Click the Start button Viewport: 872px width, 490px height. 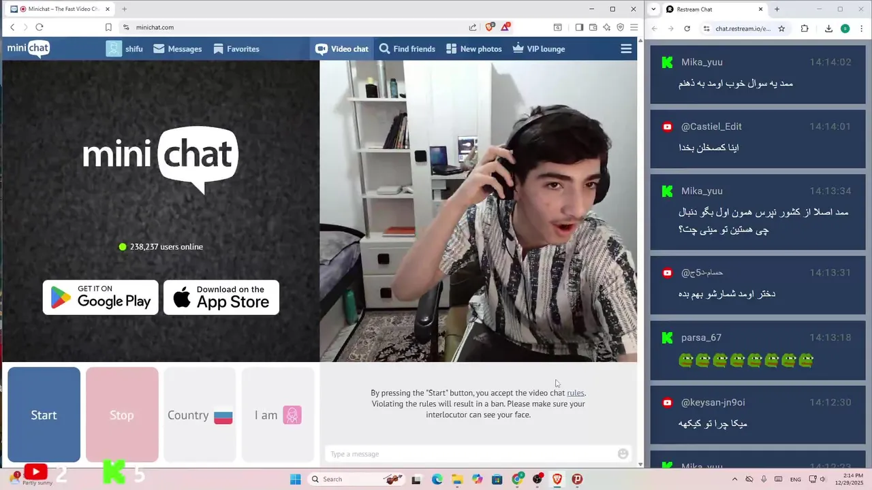point(44,415)
